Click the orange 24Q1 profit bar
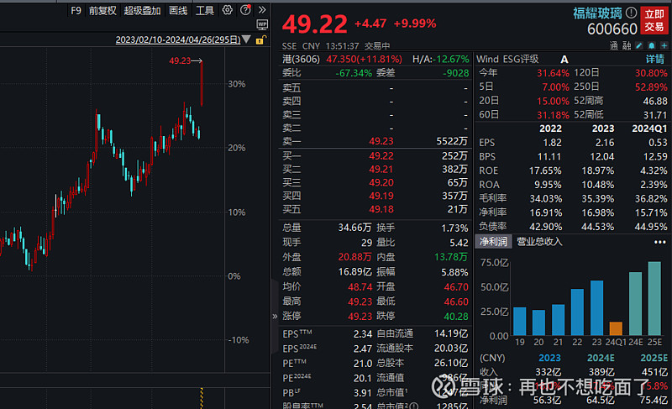 point(616,328)
